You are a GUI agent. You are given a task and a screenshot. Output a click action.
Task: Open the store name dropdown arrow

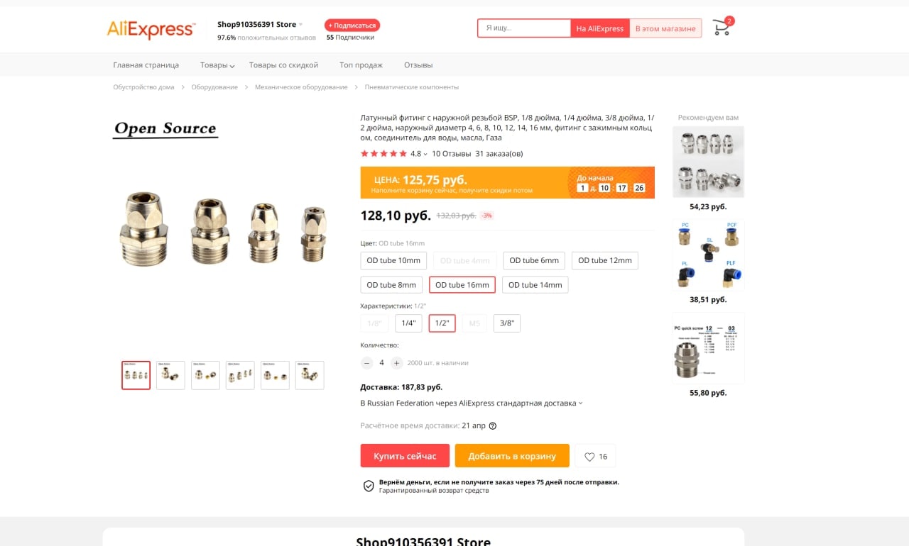point(300,25)
